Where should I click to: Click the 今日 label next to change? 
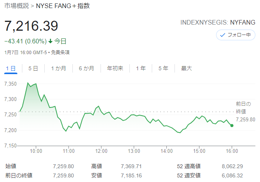pos(60,41)
